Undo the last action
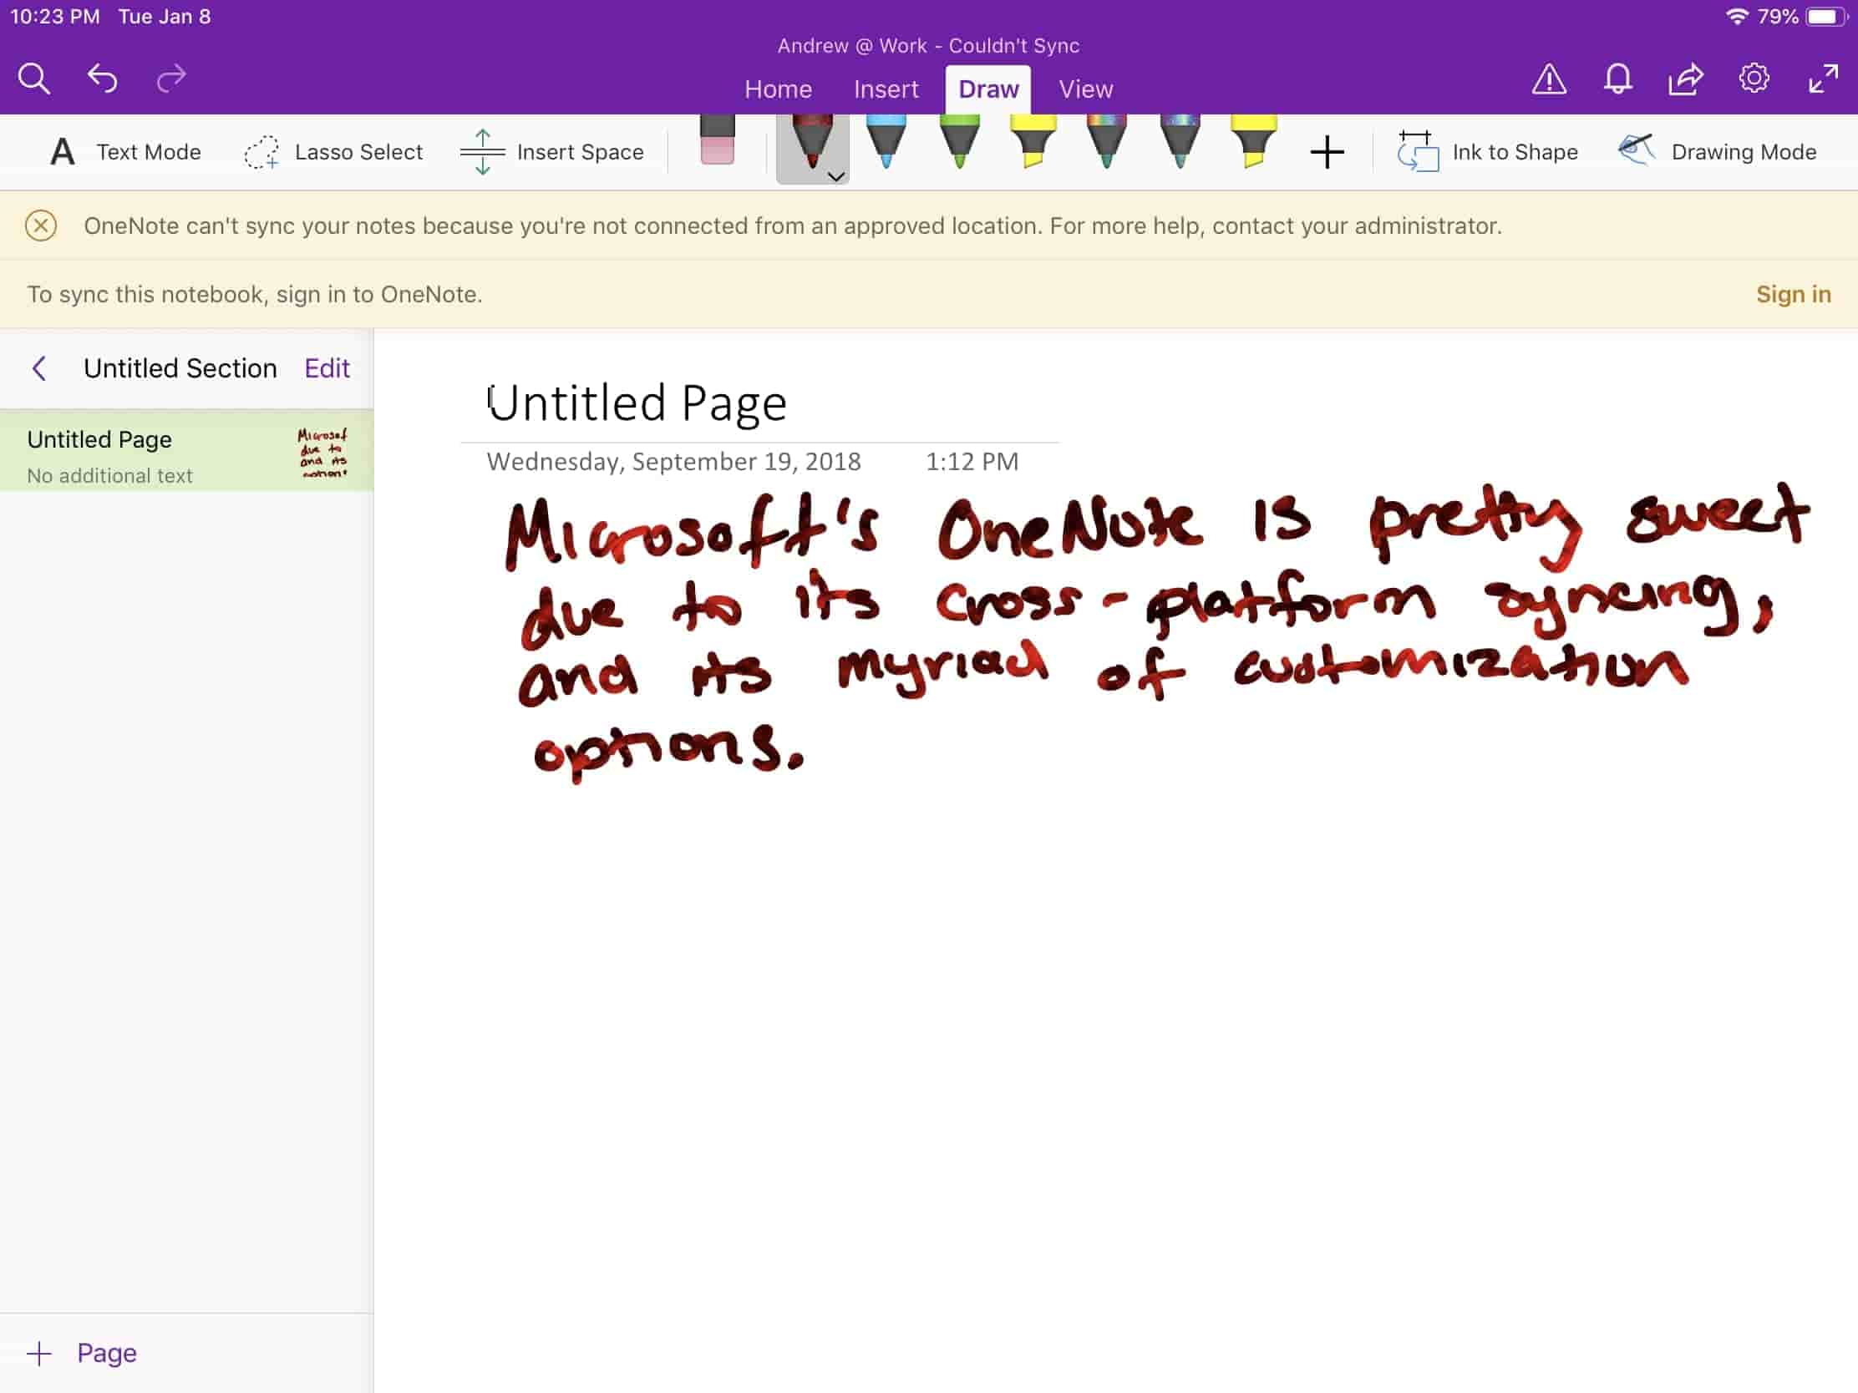 (103, 79)
